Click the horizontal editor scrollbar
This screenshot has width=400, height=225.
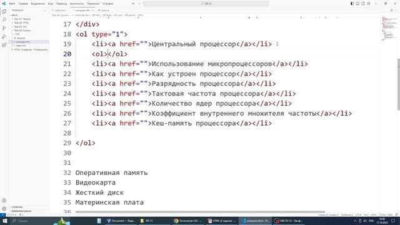[x=200, y=212]
